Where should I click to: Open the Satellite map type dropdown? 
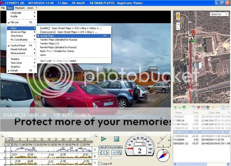pos(219,14)
